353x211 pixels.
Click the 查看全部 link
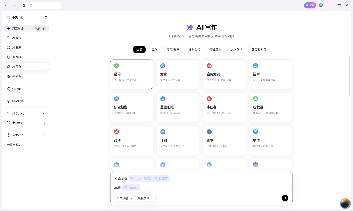[x=14, y=145]
